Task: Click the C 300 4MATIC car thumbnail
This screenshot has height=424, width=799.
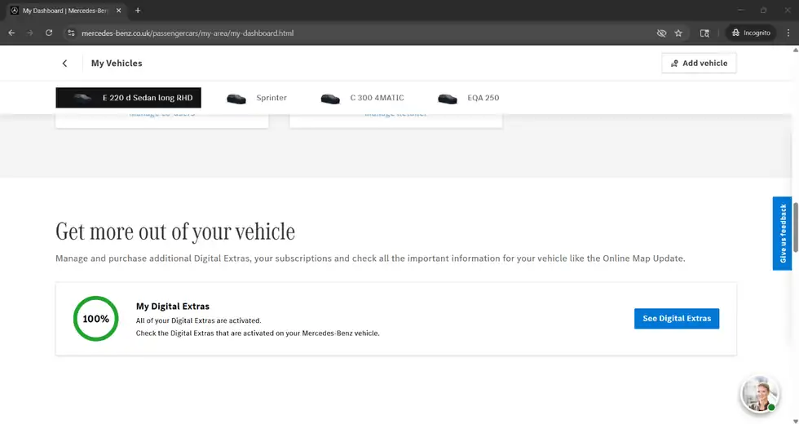Action: coord(330,99)
